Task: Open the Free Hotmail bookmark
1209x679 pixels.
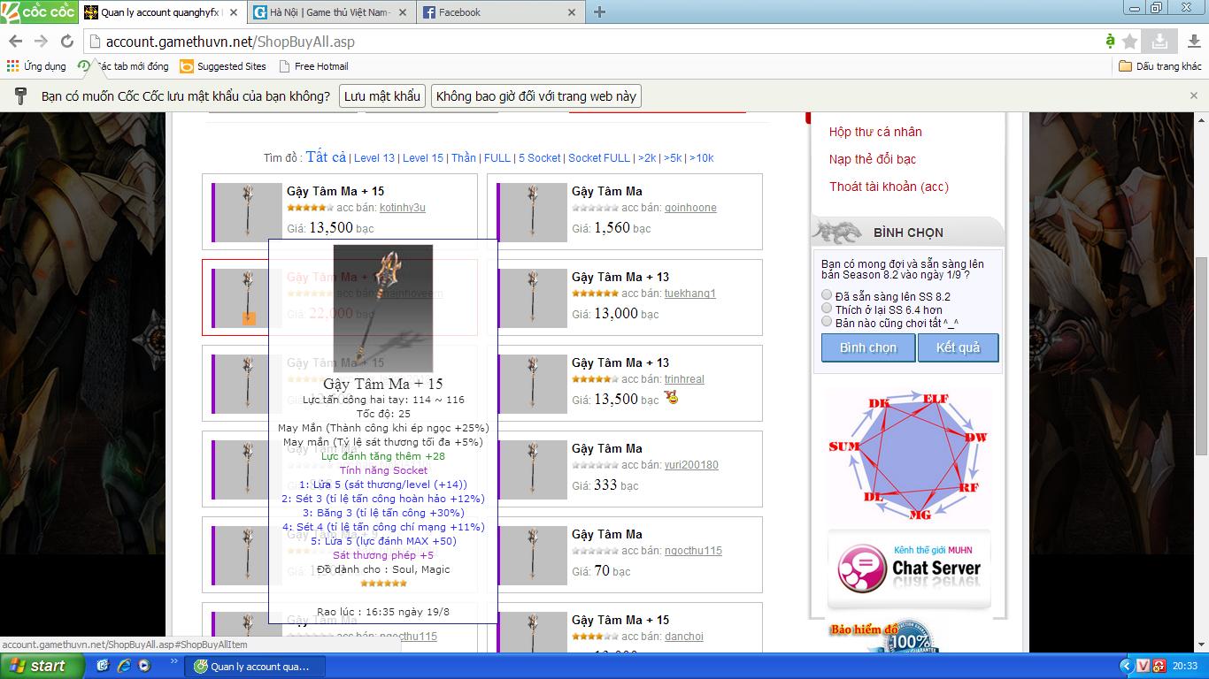Action: click(x=313, y=66)
